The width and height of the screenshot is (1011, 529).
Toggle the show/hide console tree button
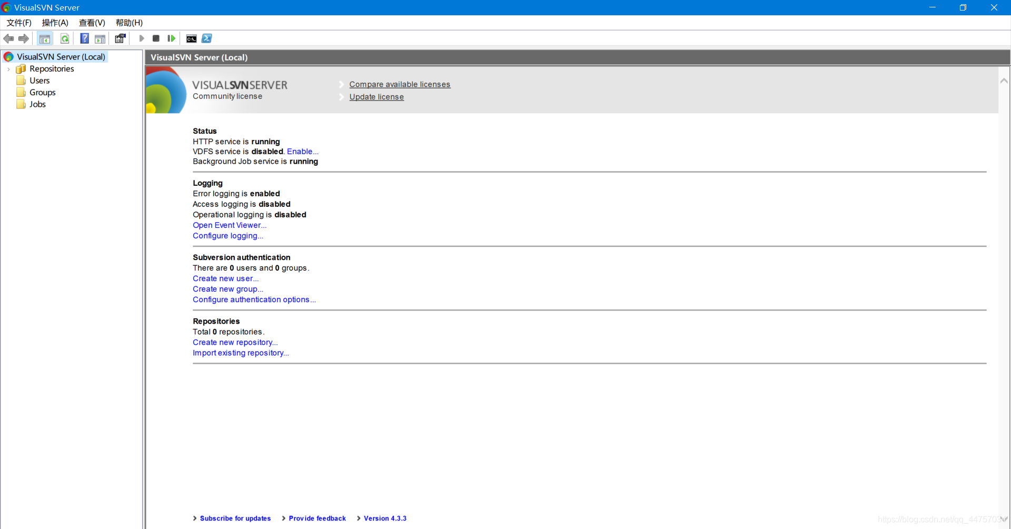(45, 38)
